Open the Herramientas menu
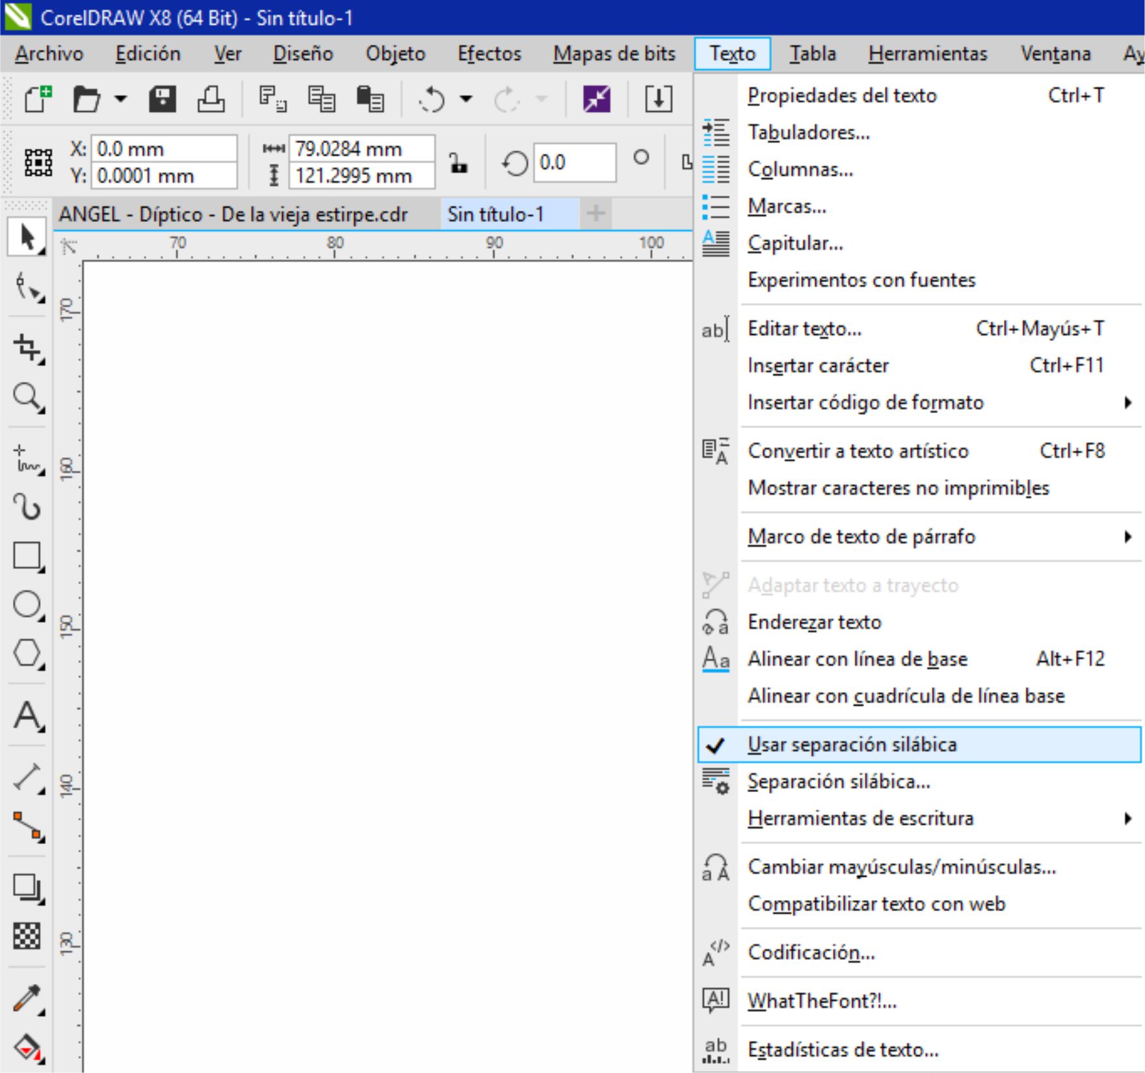The height and width of the screenshot is (1073, 1145). pos(928,53)
